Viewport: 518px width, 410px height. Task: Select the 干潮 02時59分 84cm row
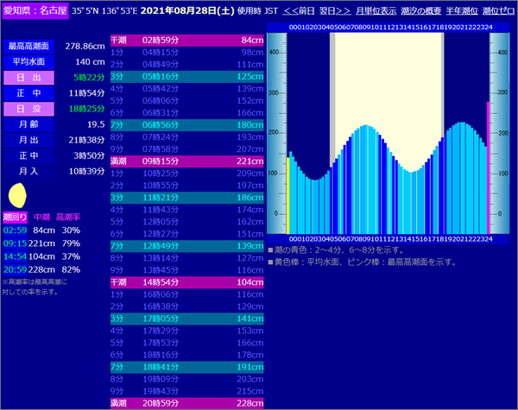[x=187, y=41]
